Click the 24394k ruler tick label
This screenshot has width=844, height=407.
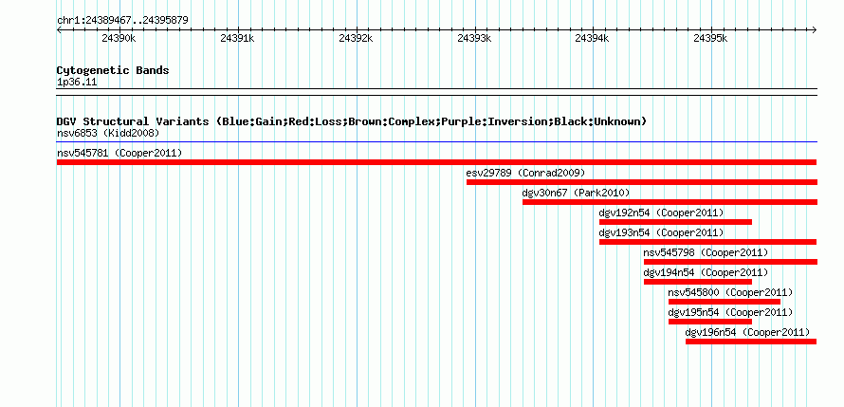592,38
